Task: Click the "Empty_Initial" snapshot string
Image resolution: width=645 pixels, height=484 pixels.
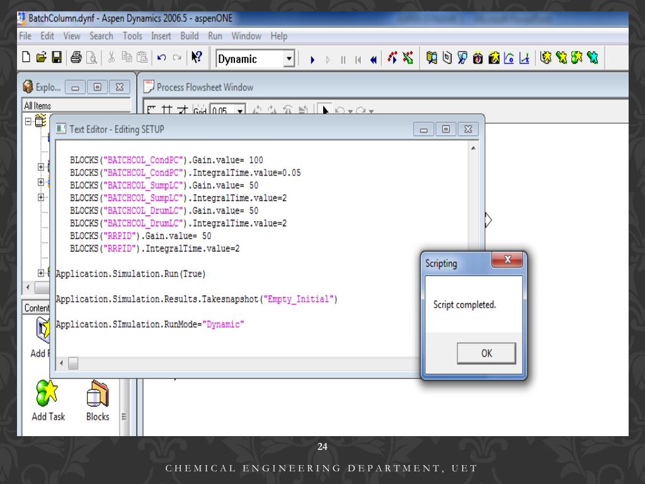Action: coord(298,299)
